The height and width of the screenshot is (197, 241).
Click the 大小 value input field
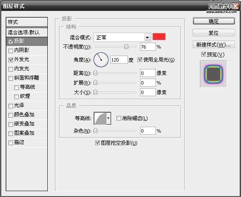pyautogui.click(x=148, y=92)
